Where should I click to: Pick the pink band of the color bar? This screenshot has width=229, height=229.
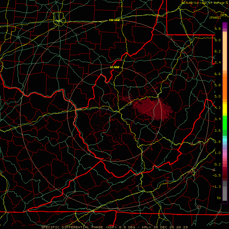click(x=225, y=154)
